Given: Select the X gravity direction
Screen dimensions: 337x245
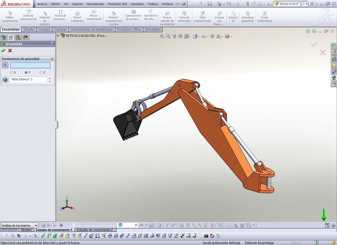Looking at the screenshot, I should 12,72.
